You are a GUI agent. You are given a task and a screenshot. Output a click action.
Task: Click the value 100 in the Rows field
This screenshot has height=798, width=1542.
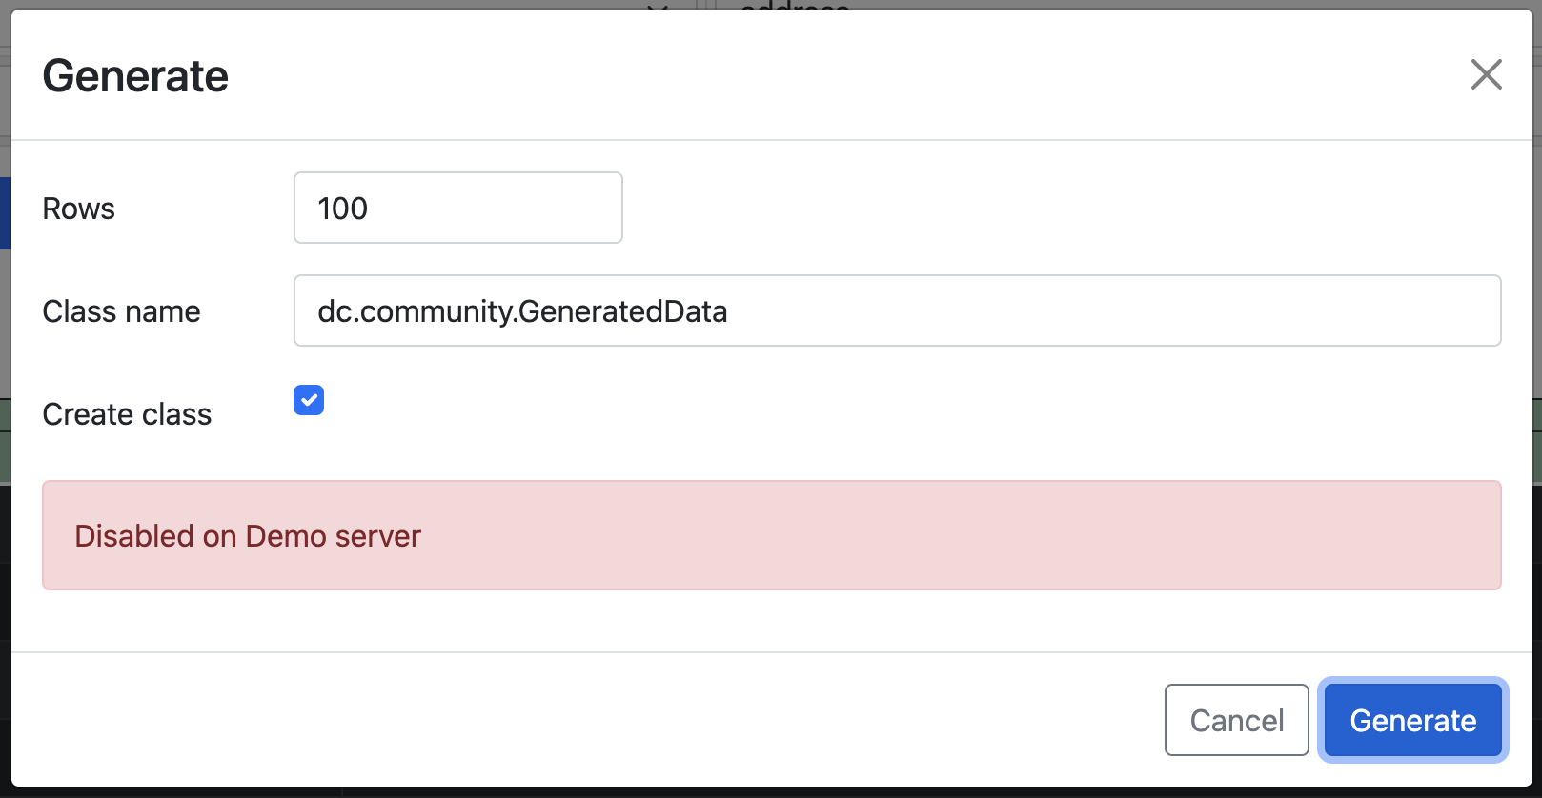tap(343, 208)
